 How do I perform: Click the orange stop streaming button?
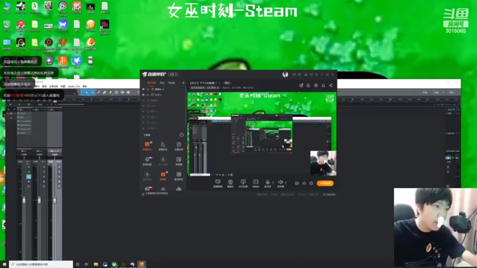pos(325,183)
